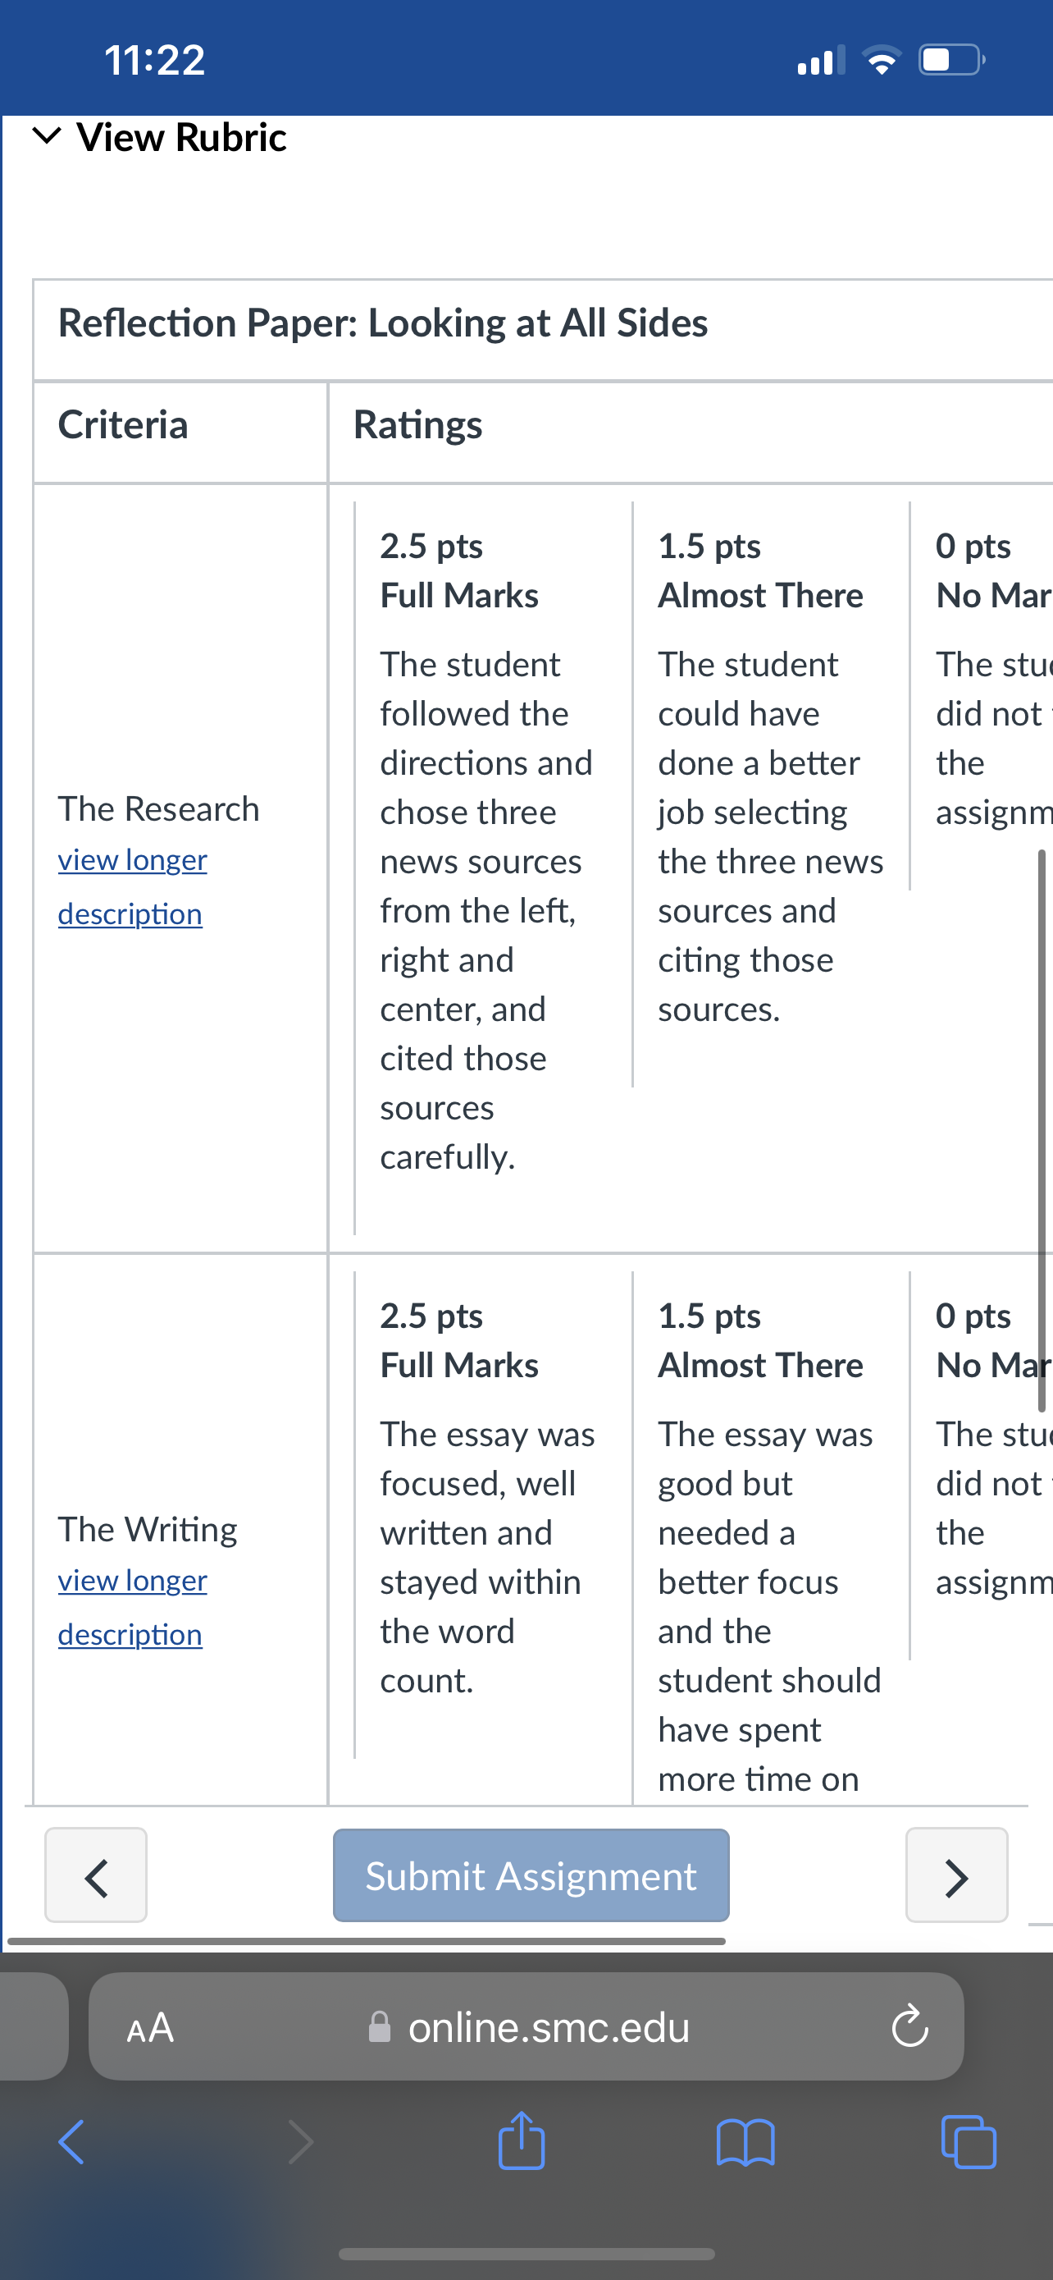
Task: Go to previous item using left chevron button
Action: pyautogui.click(x=95, y=1875)
